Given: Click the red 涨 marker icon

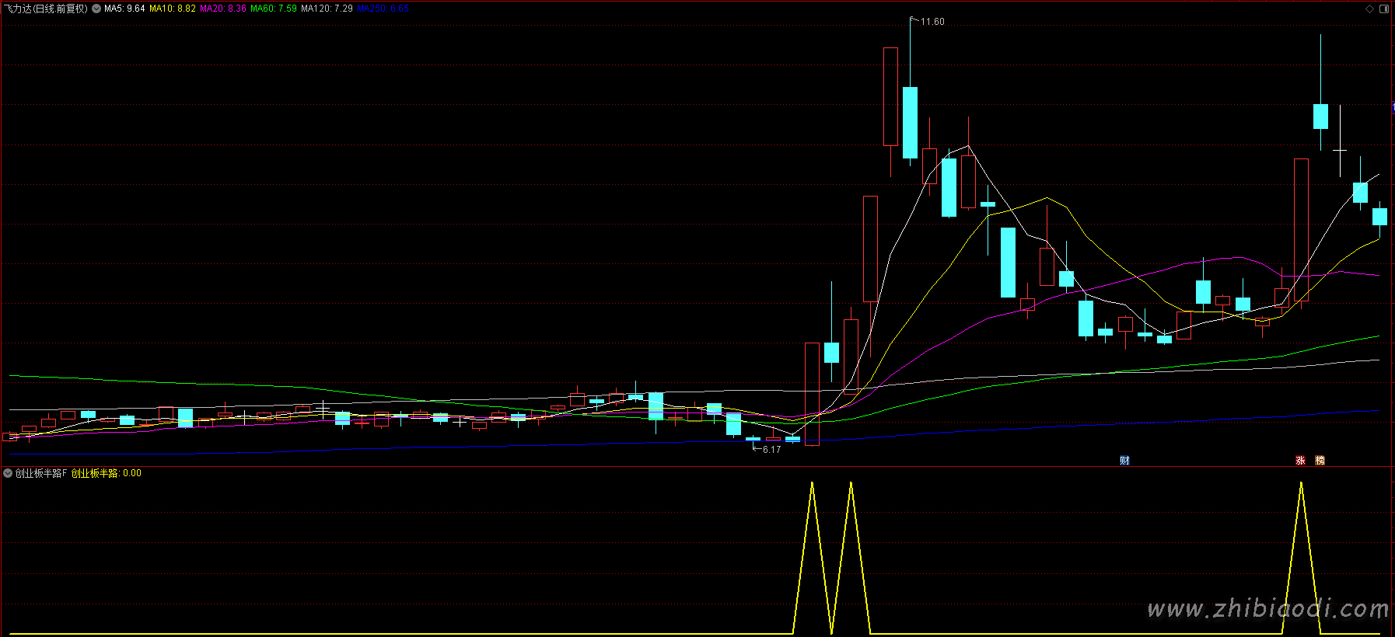Looking at the screenshot, I should 1300,461.
